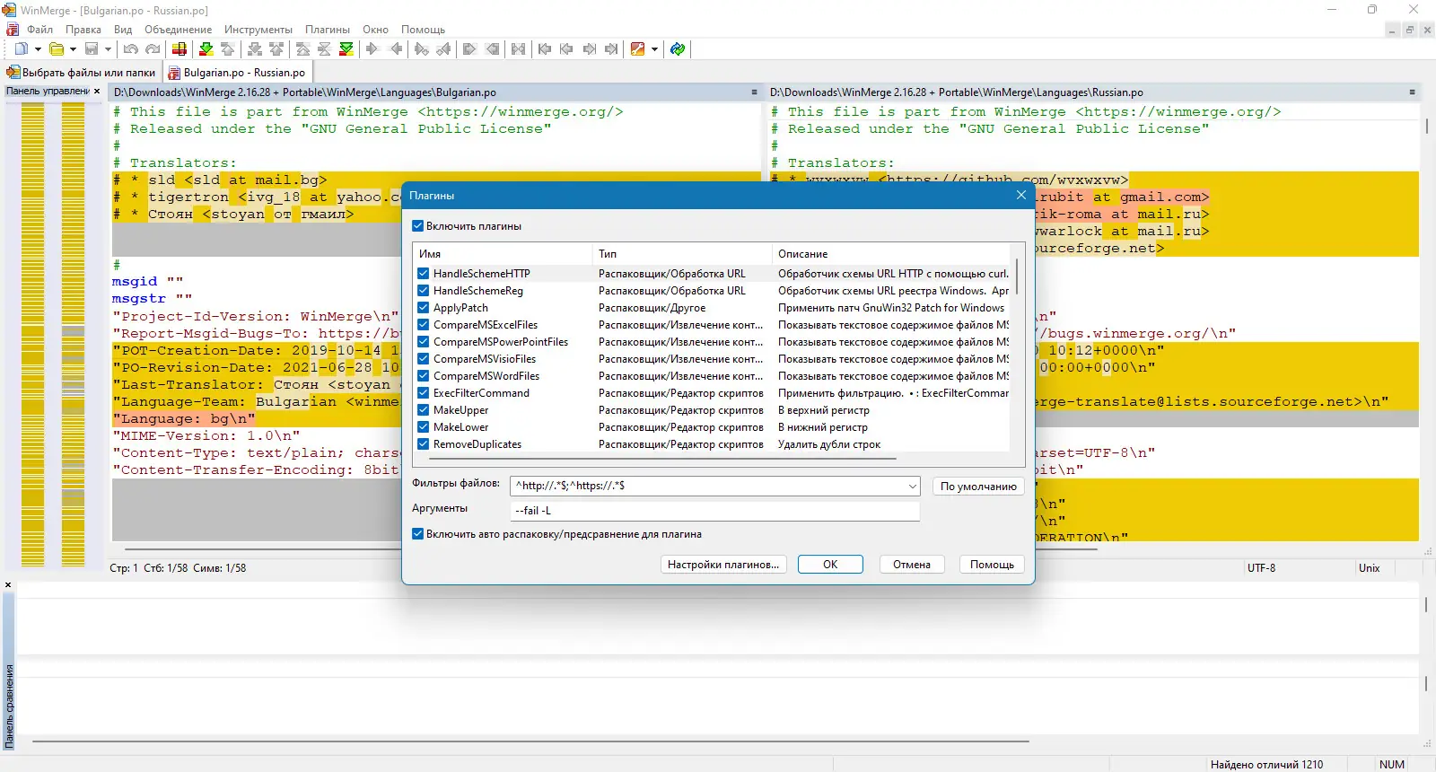
Task: Click the Тип column header
Action: point(682,254)
